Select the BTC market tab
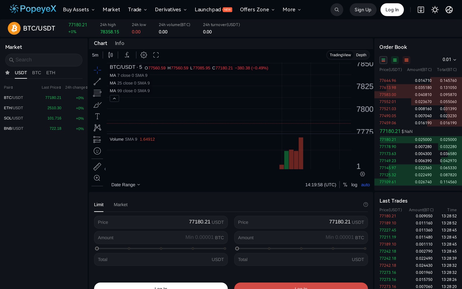This screenshot has width=462, height=289. (37, 73)
